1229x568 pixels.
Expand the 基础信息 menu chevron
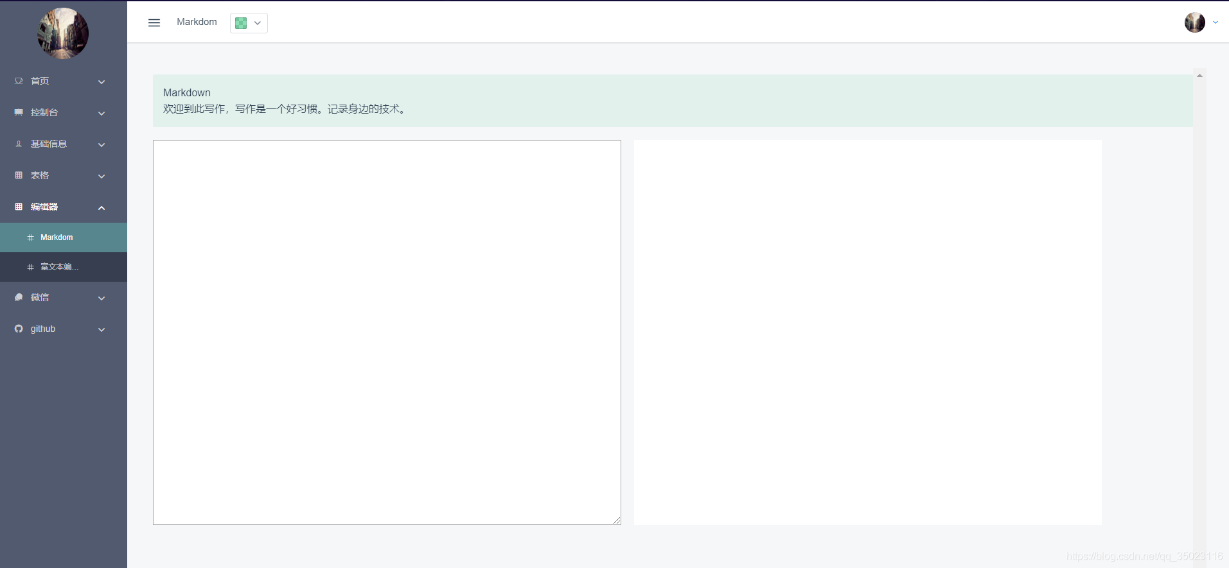(x=102, y=144)
